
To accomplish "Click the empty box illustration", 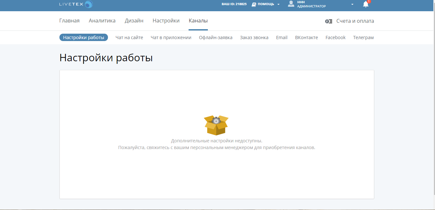I will (x=217, y=125).
